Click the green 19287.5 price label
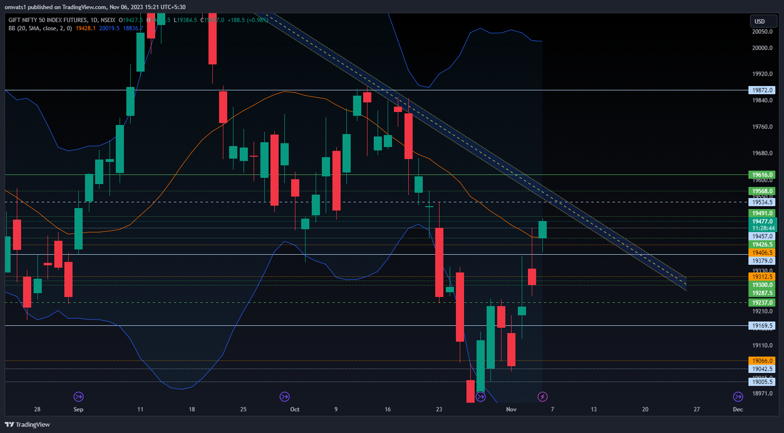Viewport: 784px width, 433px height. click(x=762, y=293)
